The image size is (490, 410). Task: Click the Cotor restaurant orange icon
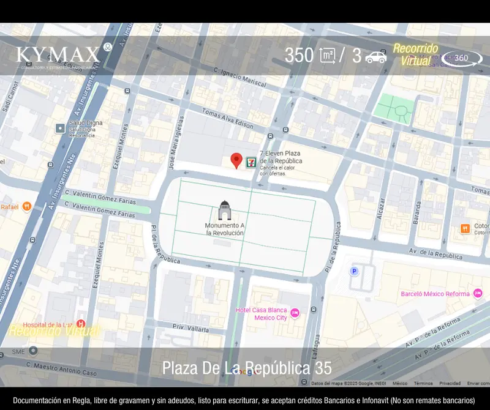tap(466, 228)
